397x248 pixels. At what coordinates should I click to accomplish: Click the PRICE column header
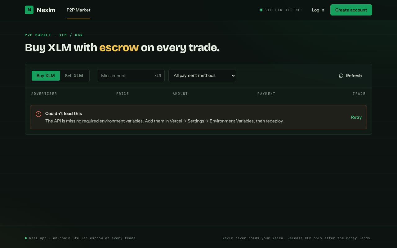123,94
